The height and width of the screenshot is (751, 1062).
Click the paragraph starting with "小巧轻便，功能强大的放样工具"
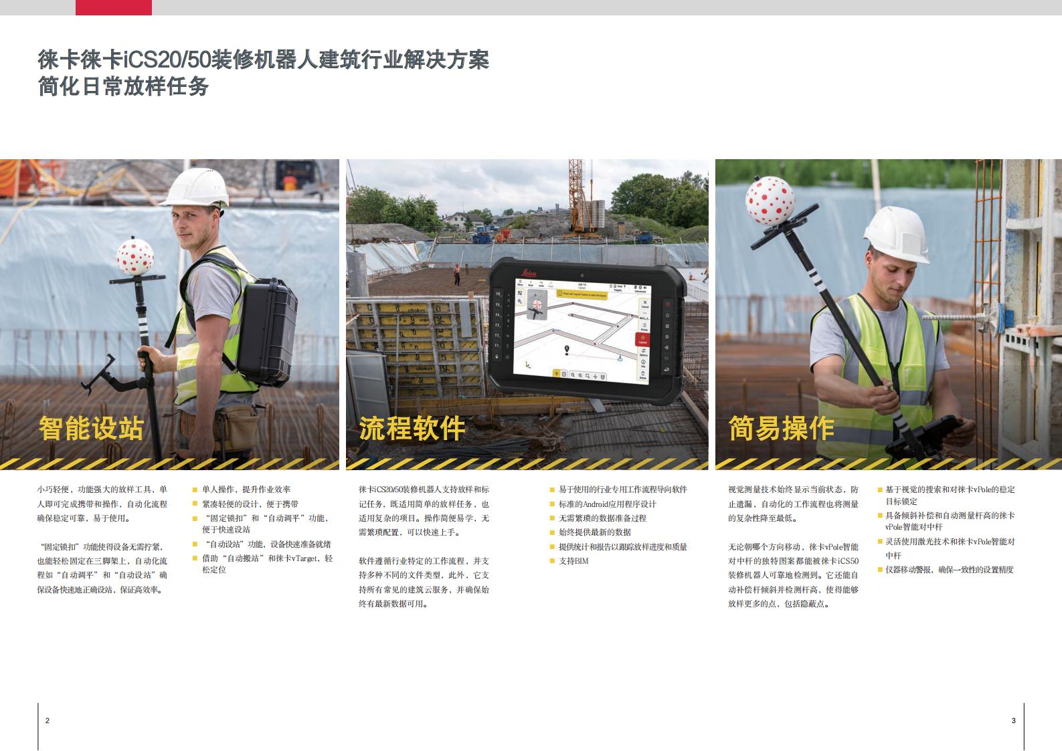coord(102,504)
